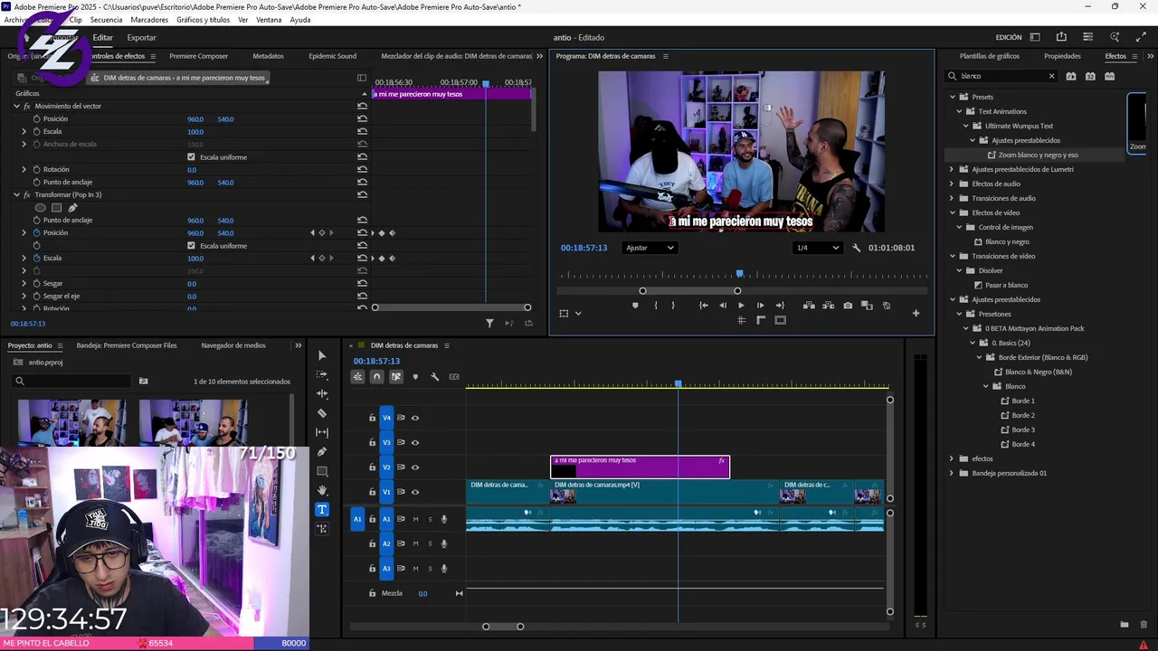Click the Quick Export share icon
The height and width of the screenshot is (651, 1158).
[x=1061, y=37]
